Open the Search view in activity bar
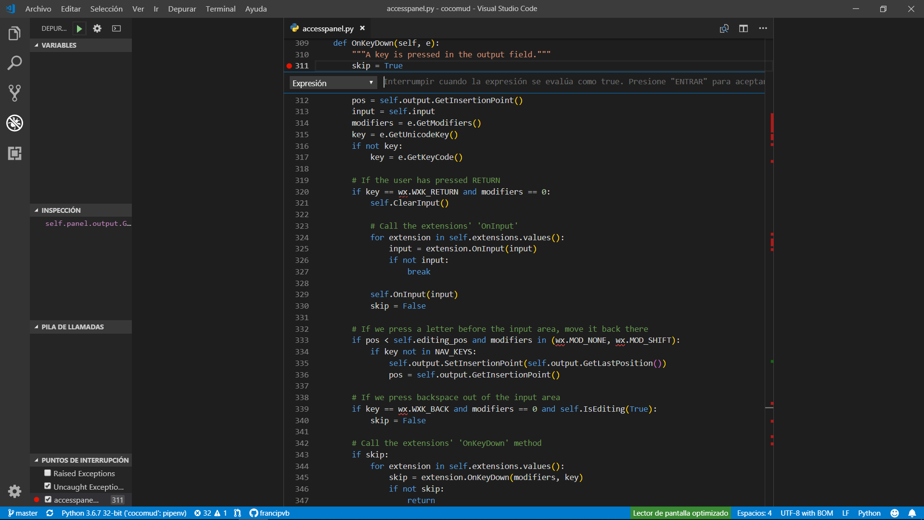 point(14,63)
